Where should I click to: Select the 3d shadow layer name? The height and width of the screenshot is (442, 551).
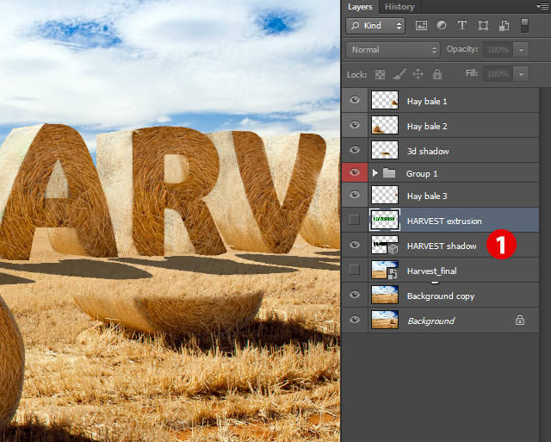click(x=428, y=151)
